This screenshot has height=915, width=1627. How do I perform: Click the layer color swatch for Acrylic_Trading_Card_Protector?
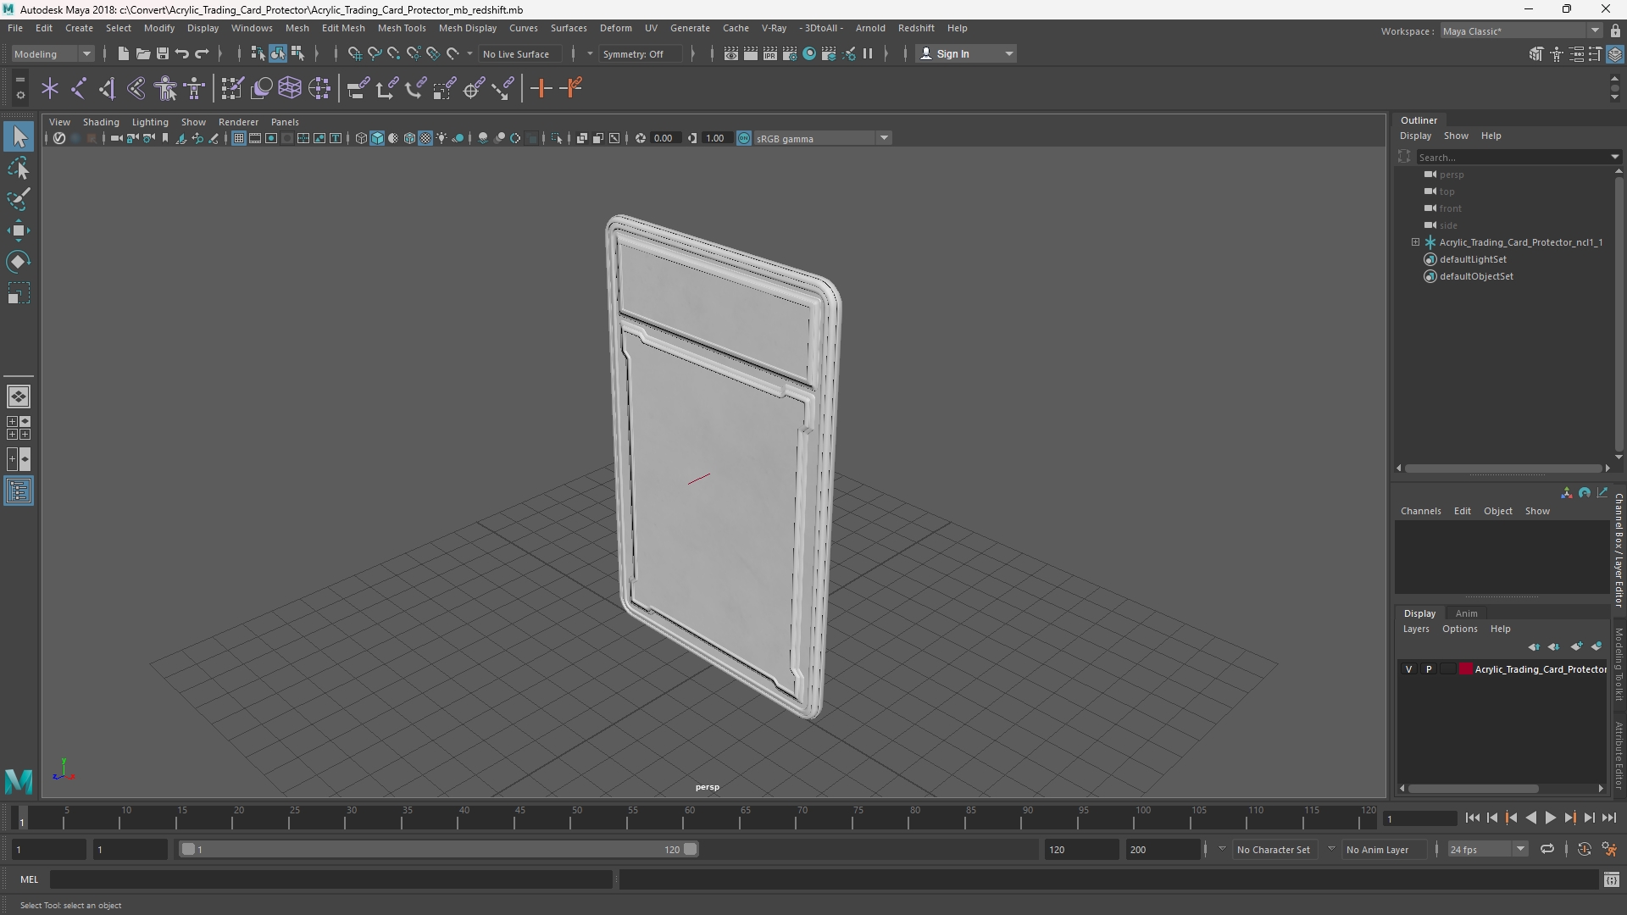1465,669
